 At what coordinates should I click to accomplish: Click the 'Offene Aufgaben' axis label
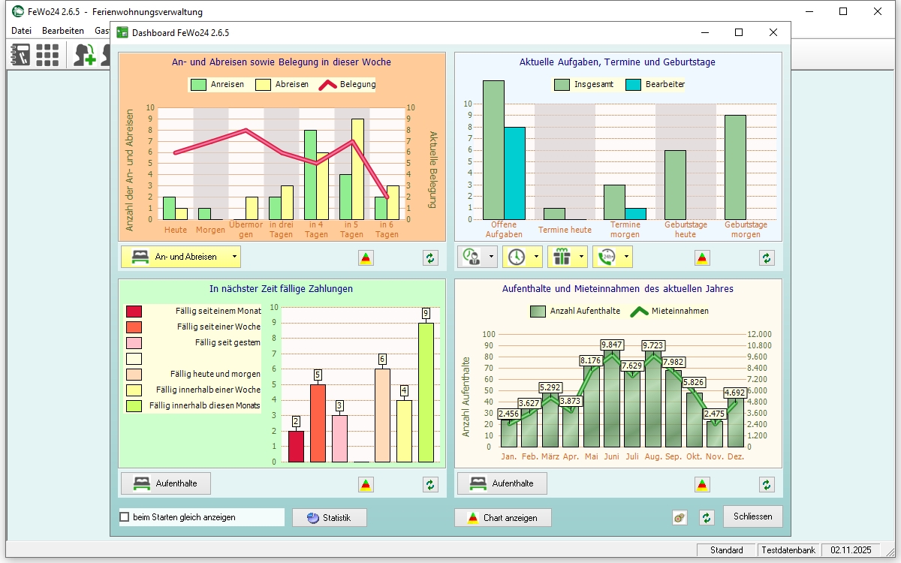pyautogui.click(x=504, y=230)
